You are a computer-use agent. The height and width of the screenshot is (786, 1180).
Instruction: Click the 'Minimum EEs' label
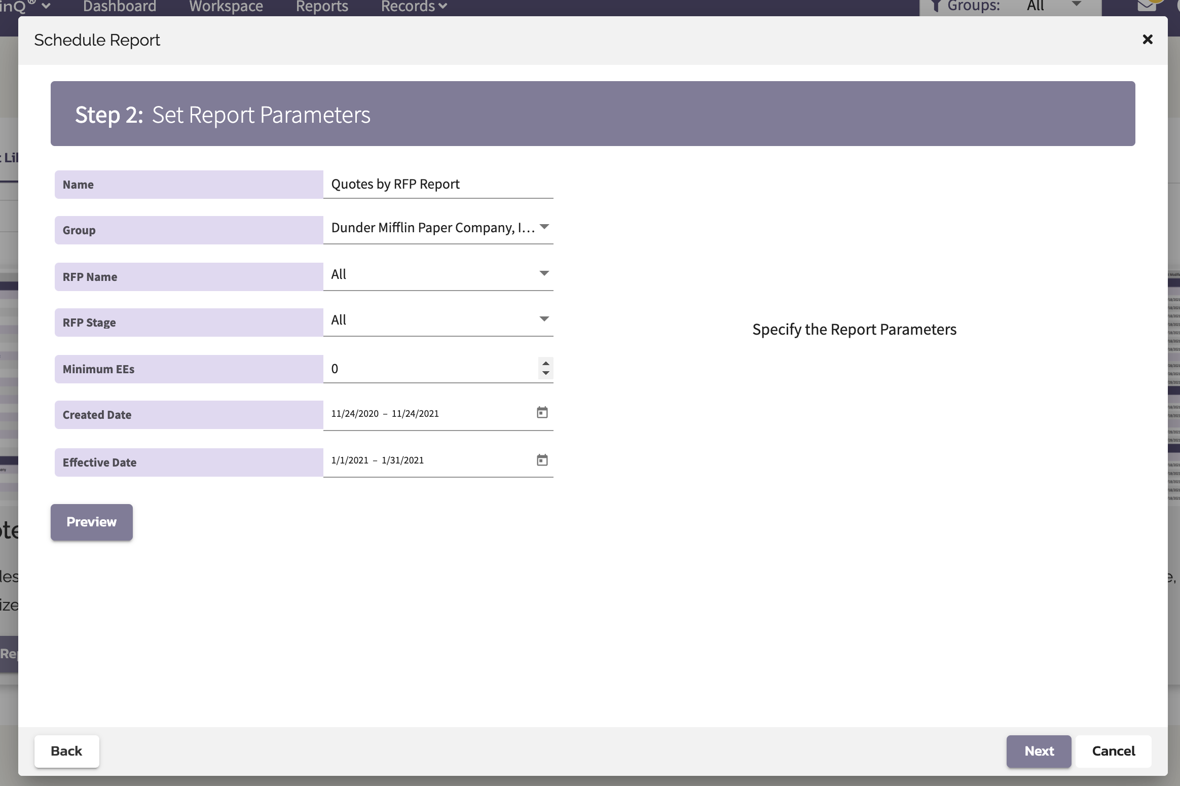[98, 369]
